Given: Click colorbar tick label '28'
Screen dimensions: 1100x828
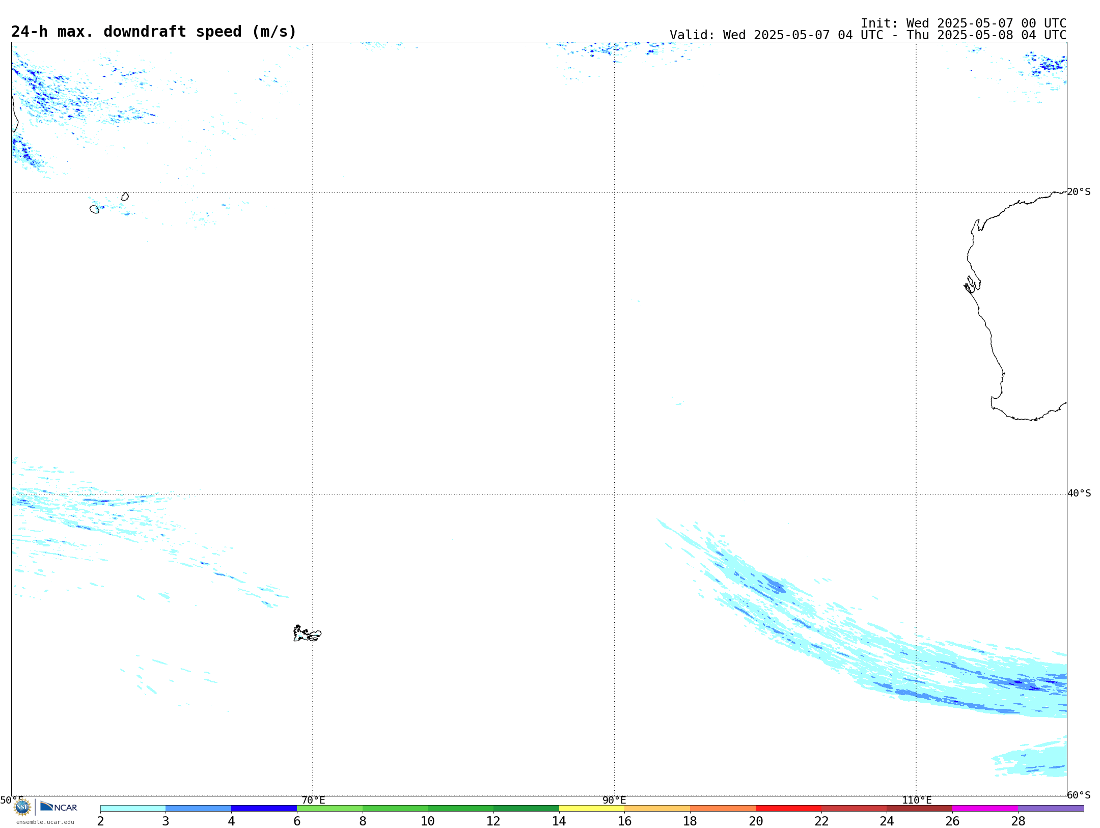Looking at the screenshot, I should point(1018,821).
